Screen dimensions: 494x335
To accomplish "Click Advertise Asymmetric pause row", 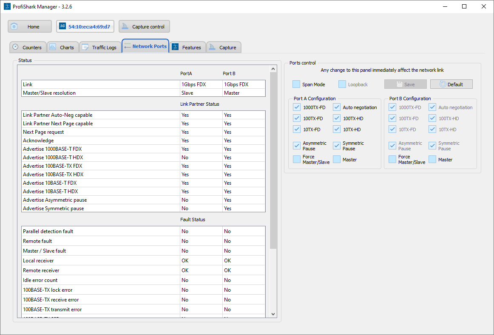I will [x=143, y=200].
